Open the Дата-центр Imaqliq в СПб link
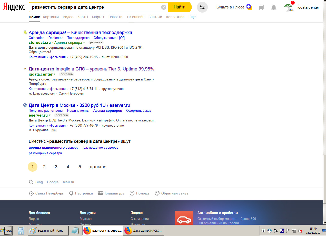This screenshot has height=236, width=326. point(92,69)
